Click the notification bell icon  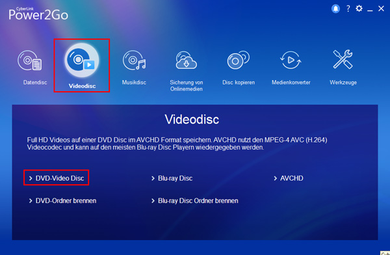pyautogui.click(x=335, y=9)
